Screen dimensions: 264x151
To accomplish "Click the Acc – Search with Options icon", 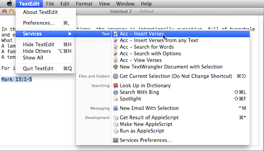I will [x=116, y=54].
